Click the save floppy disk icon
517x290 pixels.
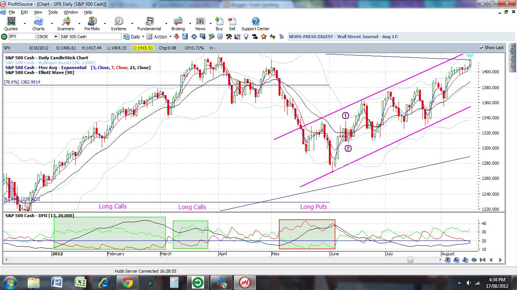tap(185, 37)
